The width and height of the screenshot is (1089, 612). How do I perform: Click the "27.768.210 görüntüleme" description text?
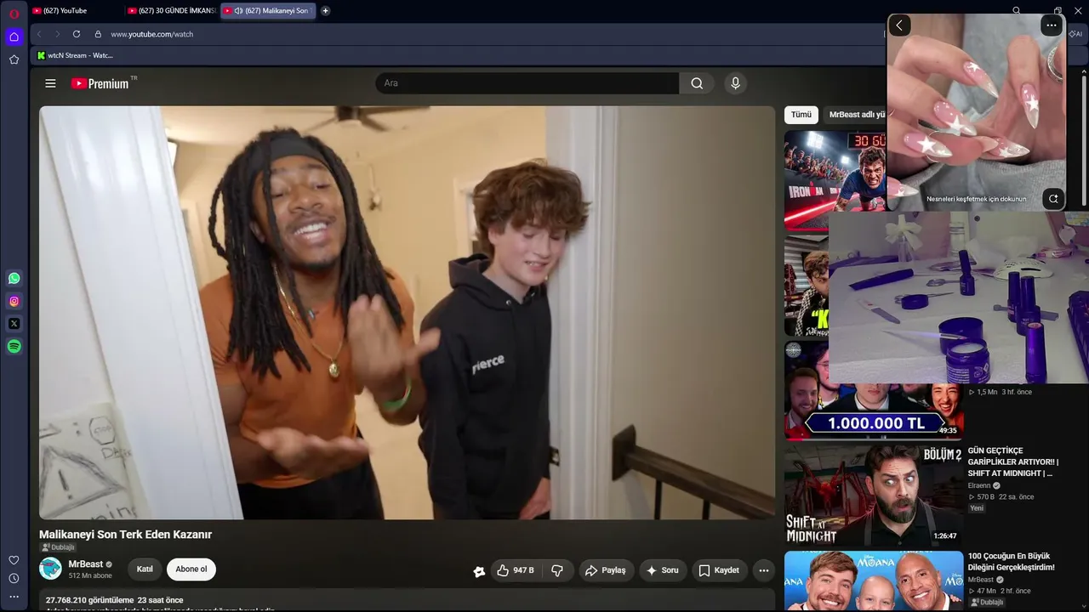pos(89,600)
